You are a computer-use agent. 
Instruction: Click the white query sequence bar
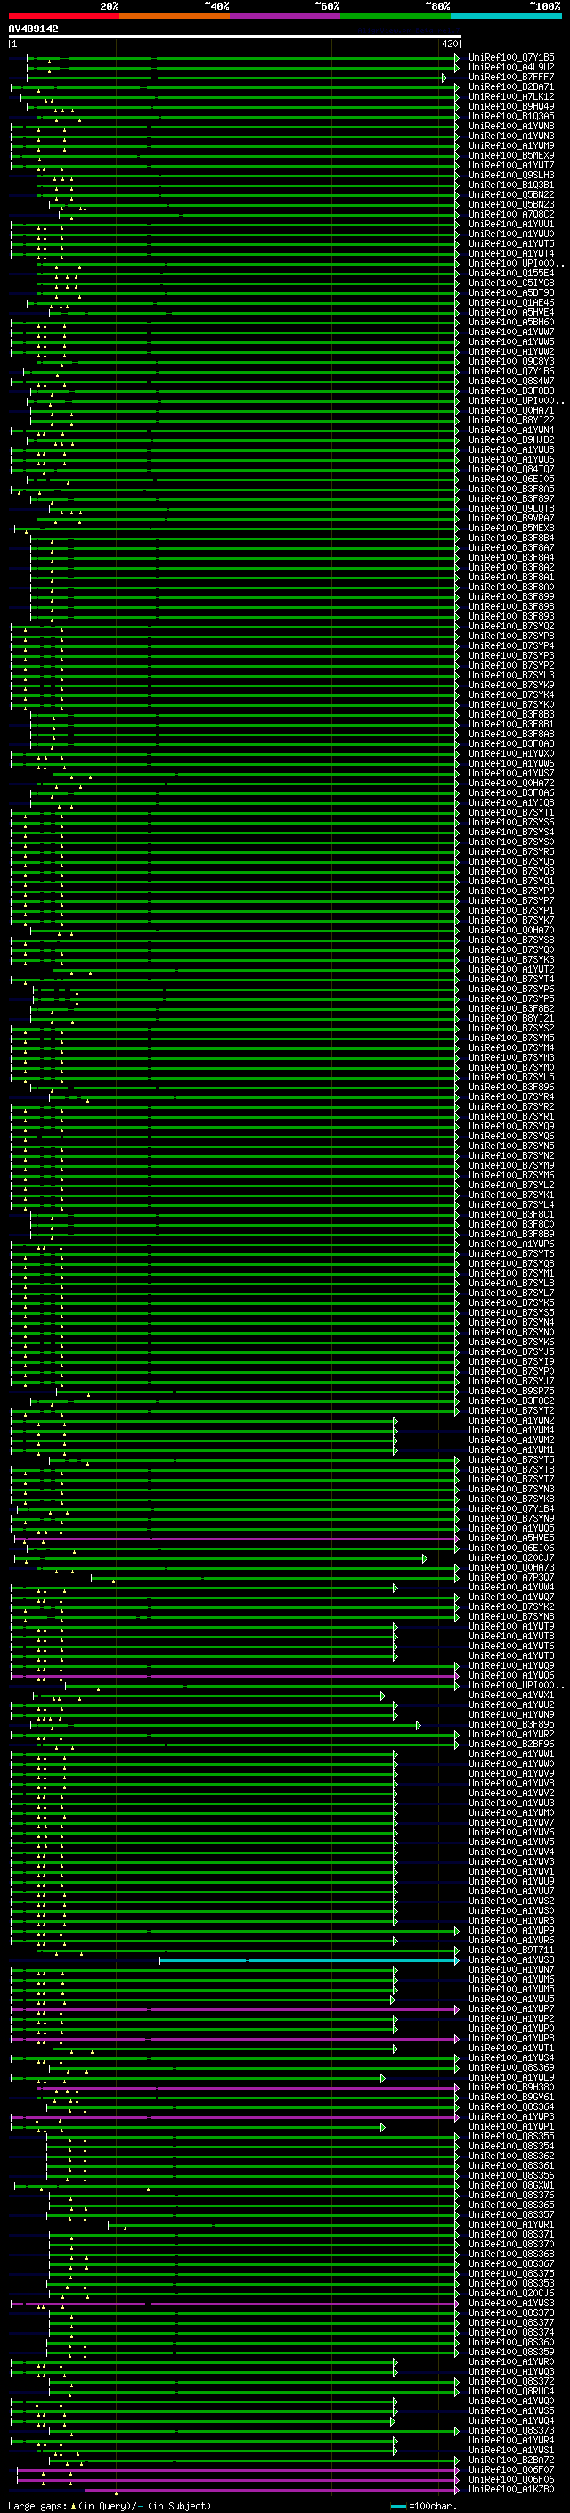pyautogui.click(x=235, y=36)
